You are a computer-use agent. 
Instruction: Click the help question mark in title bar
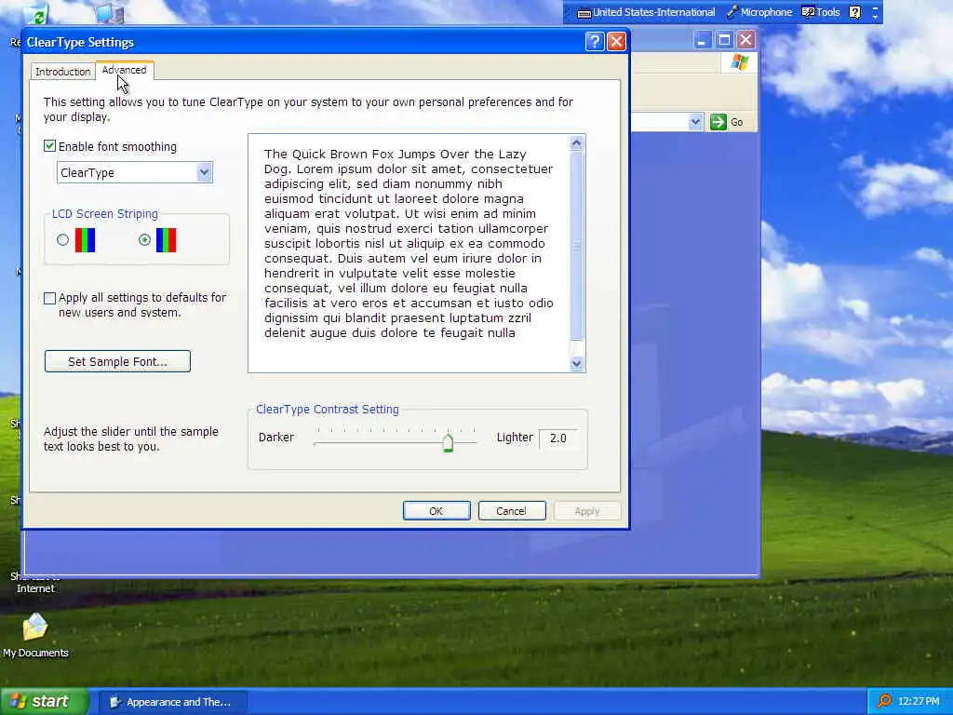[595, 41]
